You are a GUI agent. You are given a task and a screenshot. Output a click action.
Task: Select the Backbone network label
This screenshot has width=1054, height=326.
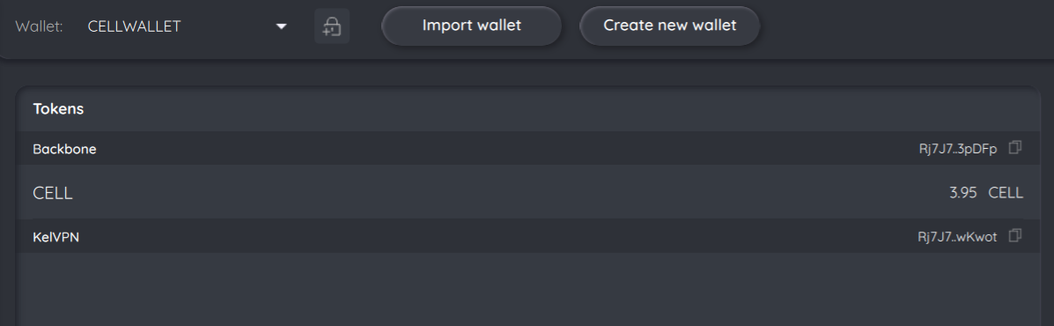(64, 149)
